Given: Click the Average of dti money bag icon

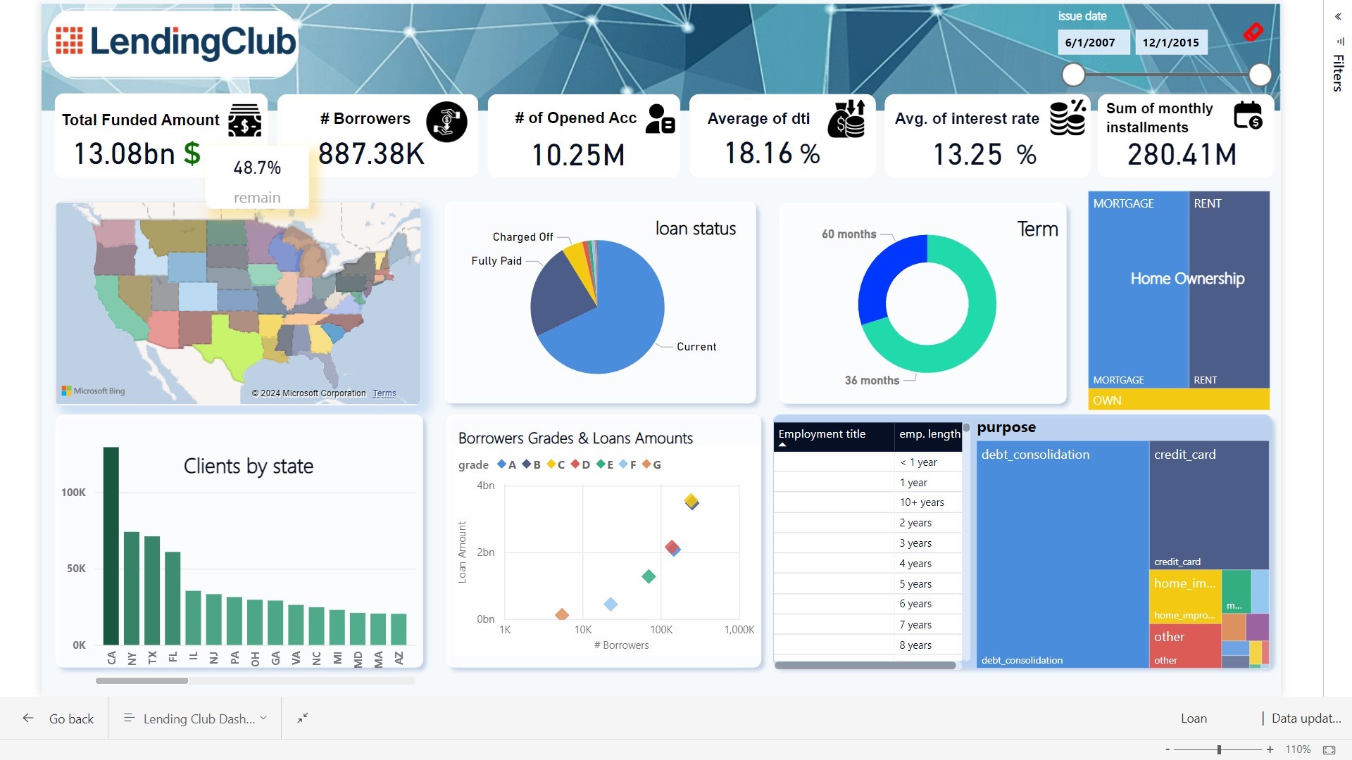Looking at the screenshot, I should (x=846, y=119).
